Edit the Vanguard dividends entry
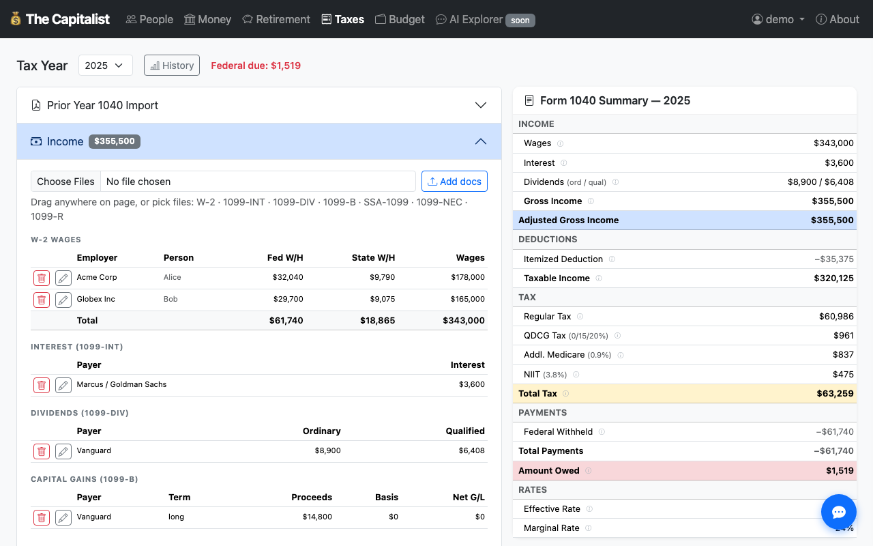Viewport: 873px width, 546px height. pyautogui.click(x=63, y=451)
